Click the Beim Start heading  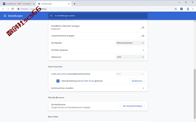[53, 117]
